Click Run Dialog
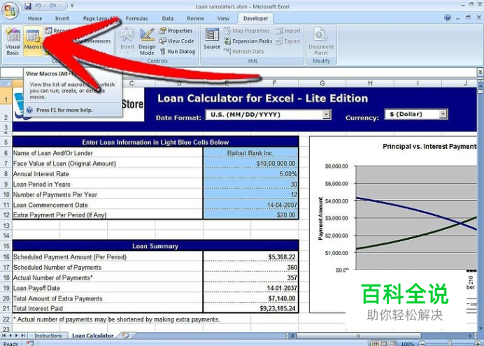The image size is (484, 346). pos(178,52)
